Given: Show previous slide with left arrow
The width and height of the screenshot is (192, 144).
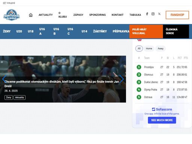Looking at the screenshot, I should click(x=4, y=79).
